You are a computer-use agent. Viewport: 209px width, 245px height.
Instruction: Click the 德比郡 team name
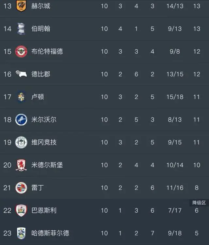(x=41, y=74)
